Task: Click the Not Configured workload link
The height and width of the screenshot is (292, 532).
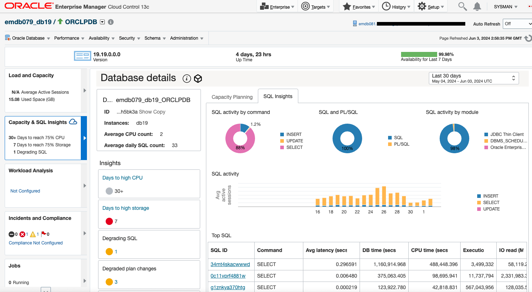Action: [25, 191]
